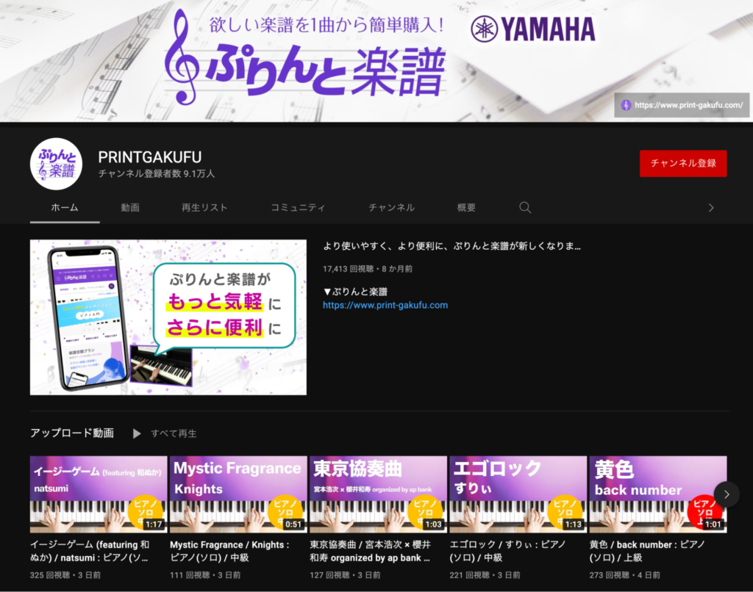Click the 1:01 duration badge
The image size is (753, 592).
pos(713,524)
